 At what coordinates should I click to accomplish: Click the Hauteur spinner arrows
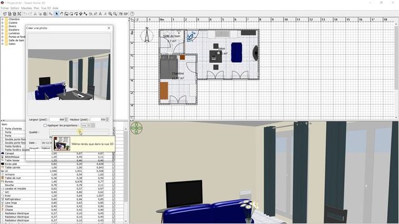107,119
